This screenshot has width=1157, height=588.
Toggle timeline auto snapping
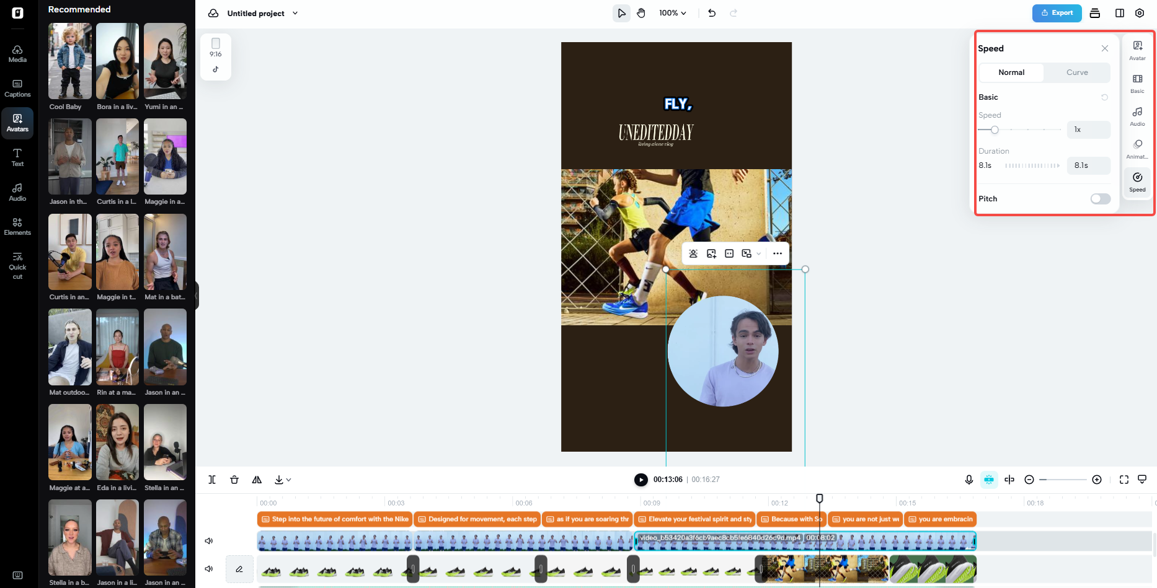coord(989,480)
